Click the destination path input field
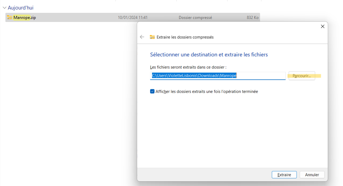This screenshot has height=186, width=343. (218, 76)
